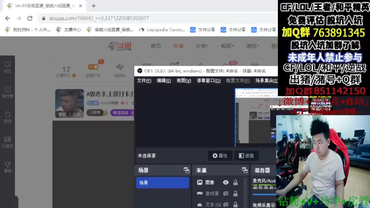
Task: Reload the Douyu page
Action: [x=30, y=18]
